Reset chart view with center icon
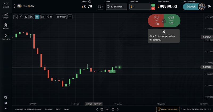The width and height of the screenshot is (213, 112). pos(107,109)
